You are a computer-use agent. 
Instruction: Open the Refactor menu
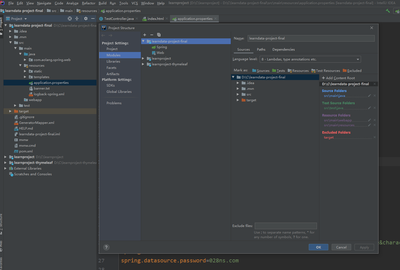89,3
